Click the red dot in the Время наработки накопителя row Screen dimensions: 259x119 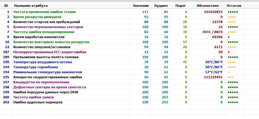click(229, 37)
